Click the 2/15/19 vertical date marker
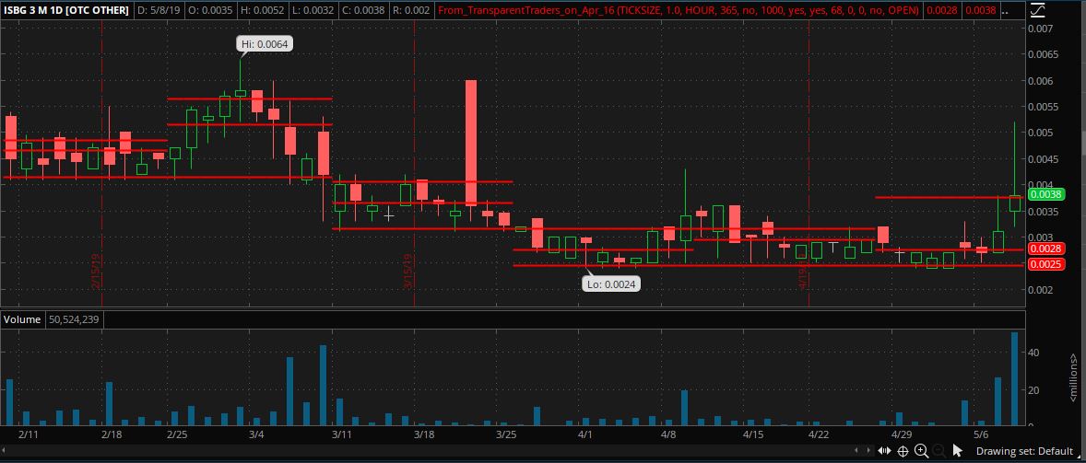 (96, 272)
